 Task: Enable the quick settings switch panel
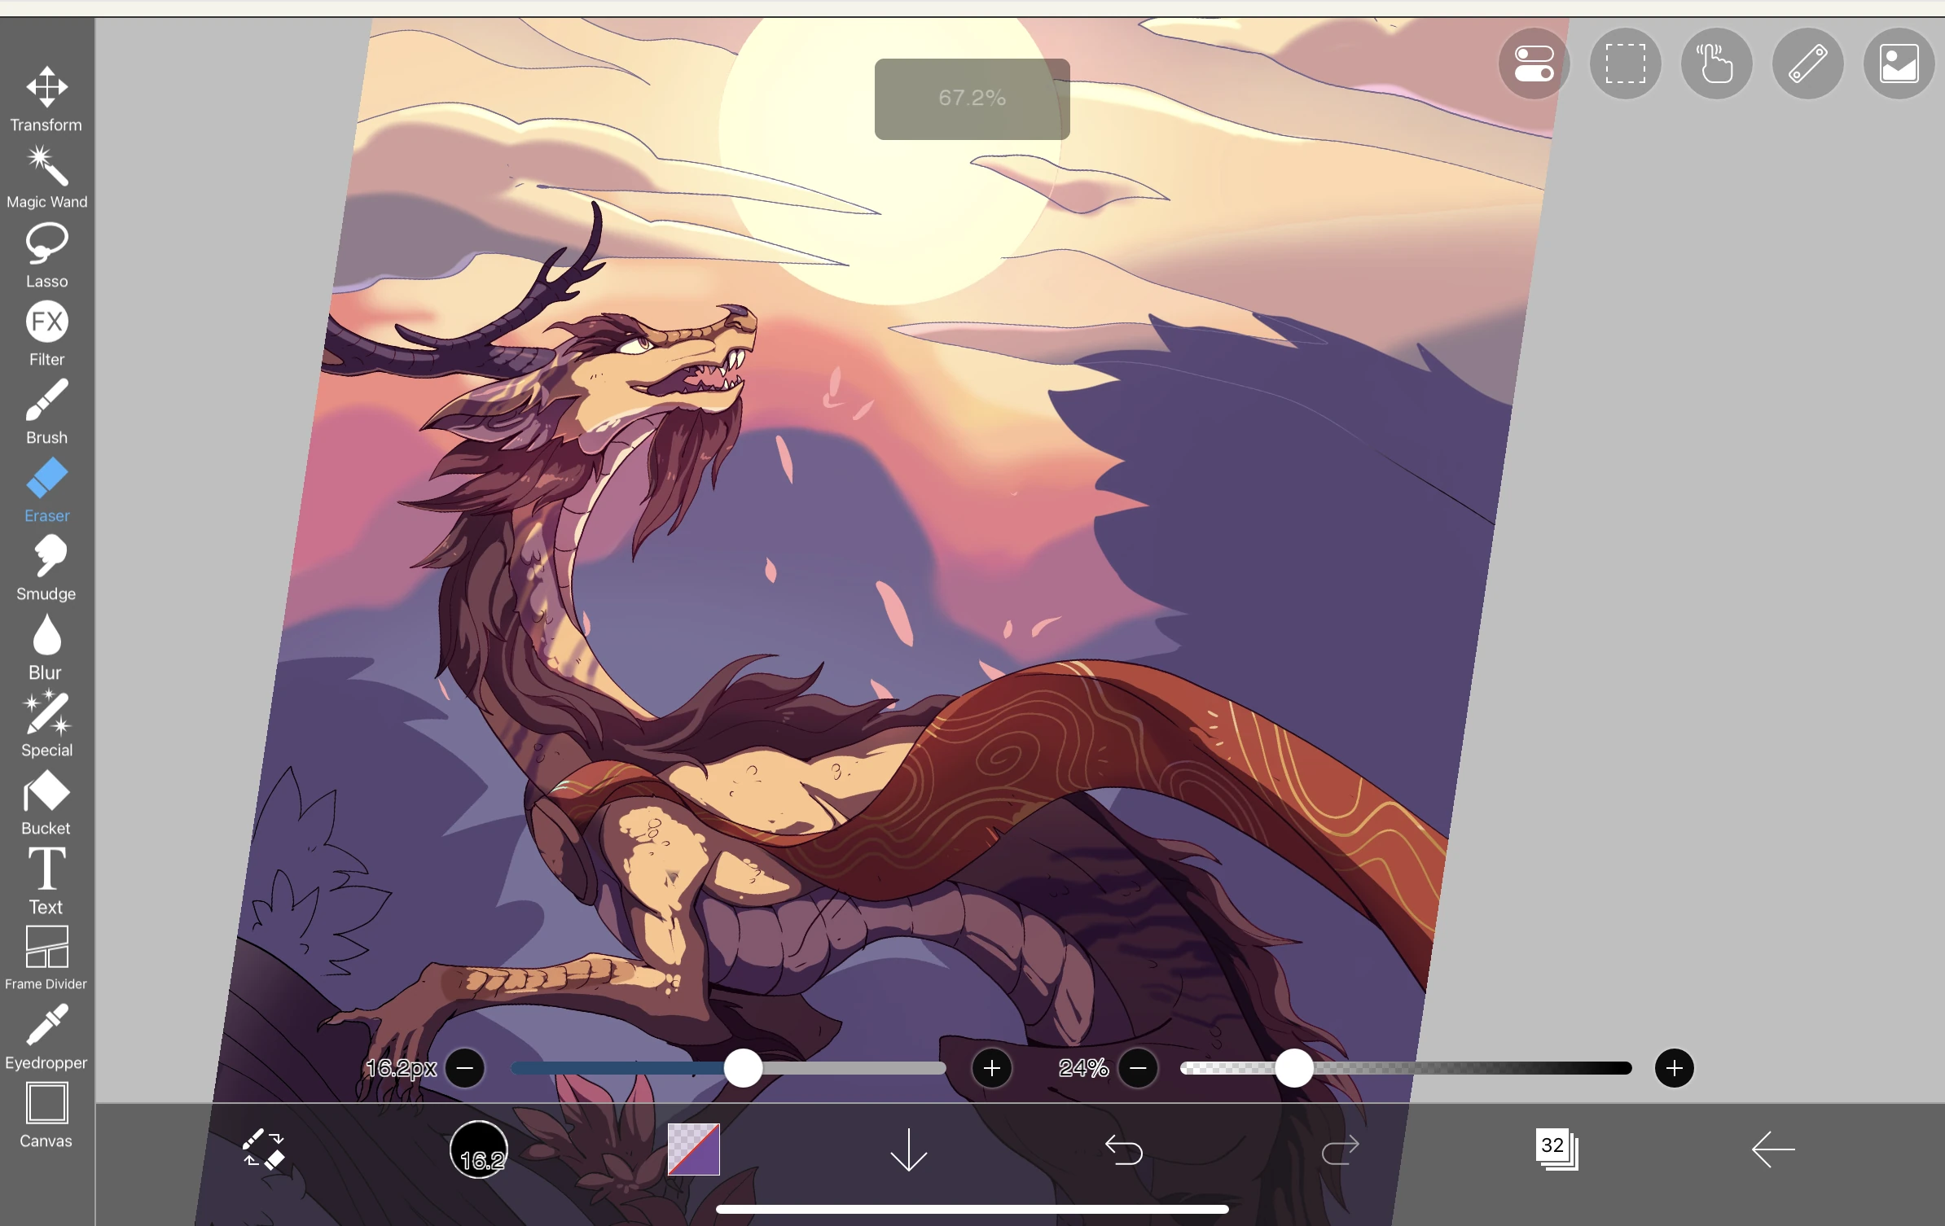(1534, 63)
